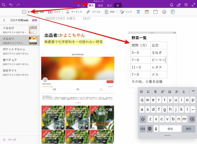
Task: Click the black calendar icon in the toolbar
Action: 155,12
